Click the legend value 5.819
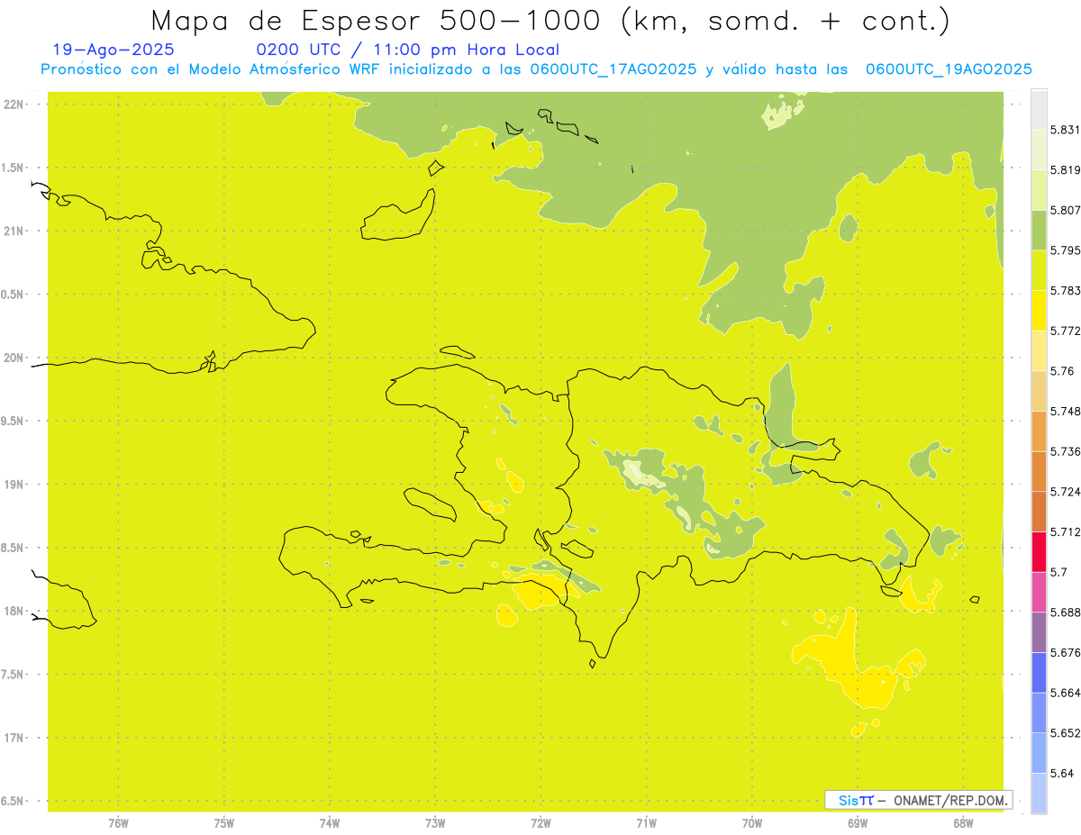1081x835 pixels. click(x=1065, y=170)
